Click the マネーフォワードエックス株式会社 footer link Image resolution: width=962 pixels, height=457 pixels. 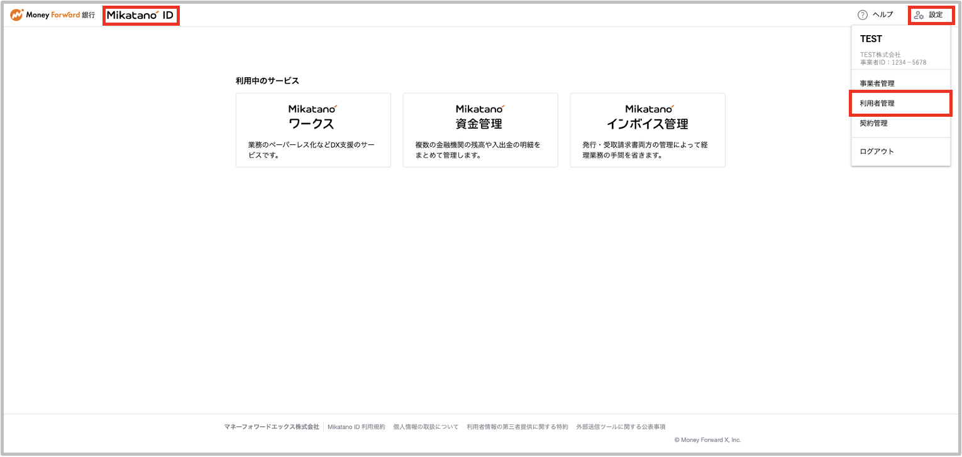273,426
